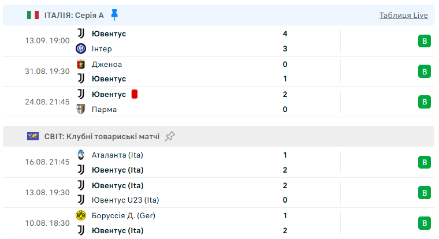Screen dimensions: 439x239
Task: Click the Дженоа club crest
Action: point(81,64)
